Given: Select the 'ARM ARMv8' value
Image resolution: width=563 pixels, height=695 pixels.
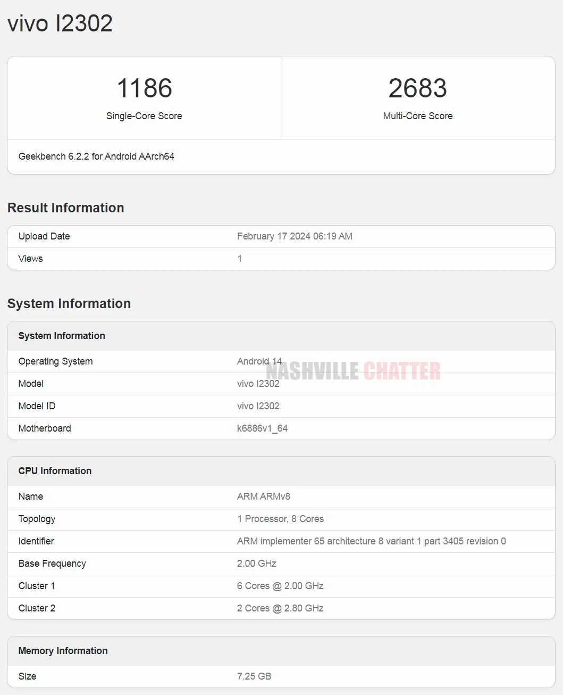Looking at the screenshot, I should 264,497.
